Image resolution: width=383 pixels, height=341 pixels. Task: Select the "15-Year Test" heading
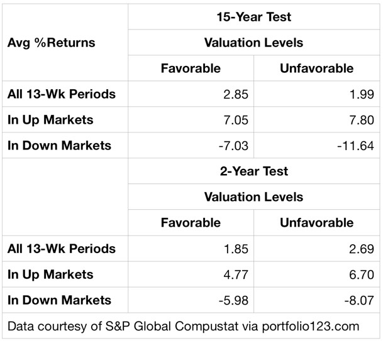253,17
